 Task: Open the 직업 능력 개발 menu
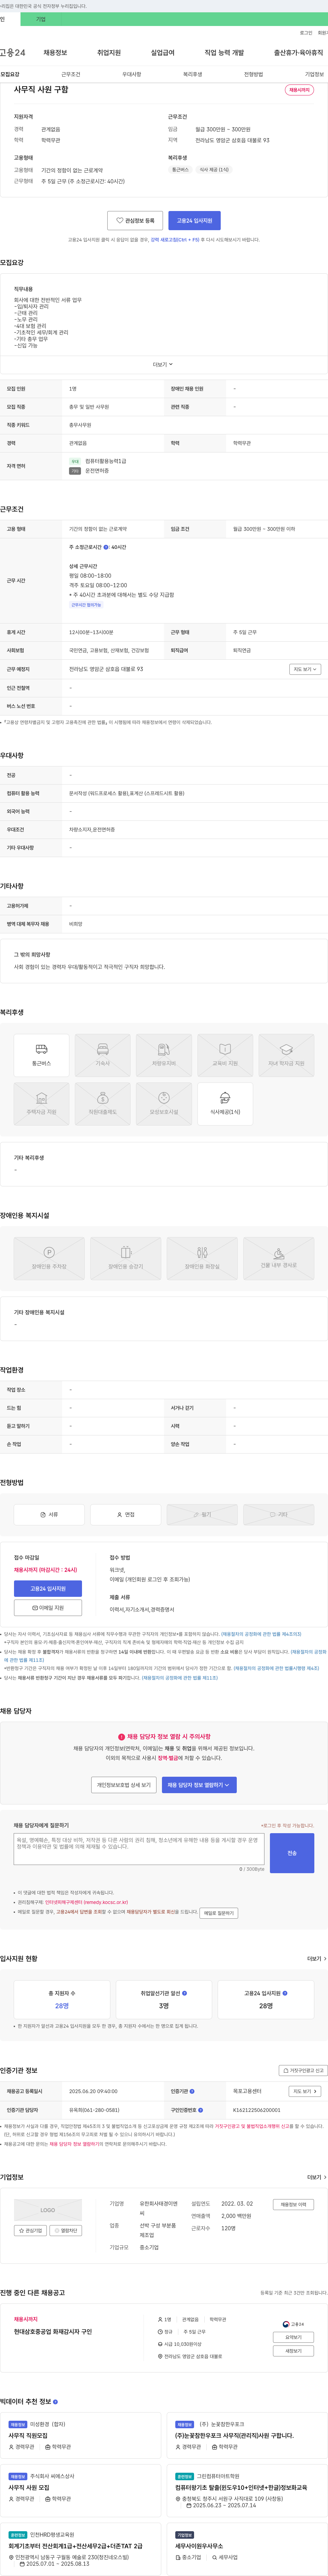click(224, 53)
